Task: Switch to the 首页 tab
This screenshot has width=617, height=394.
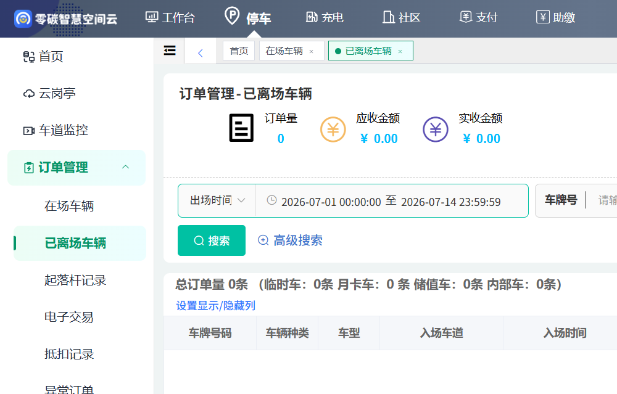Action: click(239, 51)
